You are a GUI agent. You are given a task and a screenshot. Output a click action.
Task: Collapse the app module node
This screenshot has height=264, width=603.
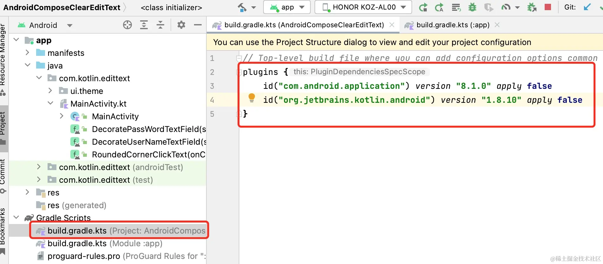click(x=16, y=40)
